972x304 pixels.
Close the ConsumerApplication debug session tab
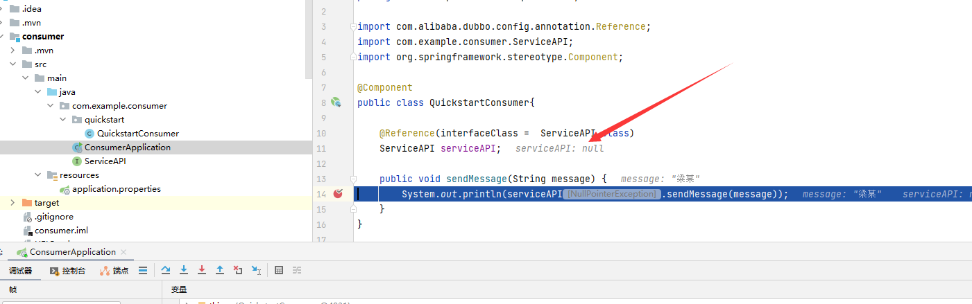pyautogui.click(x=123, y=252)
